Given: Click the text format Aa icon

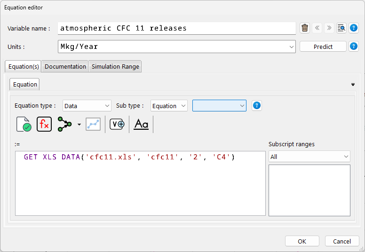Looking at the screenshot, I should coord(141,124).
